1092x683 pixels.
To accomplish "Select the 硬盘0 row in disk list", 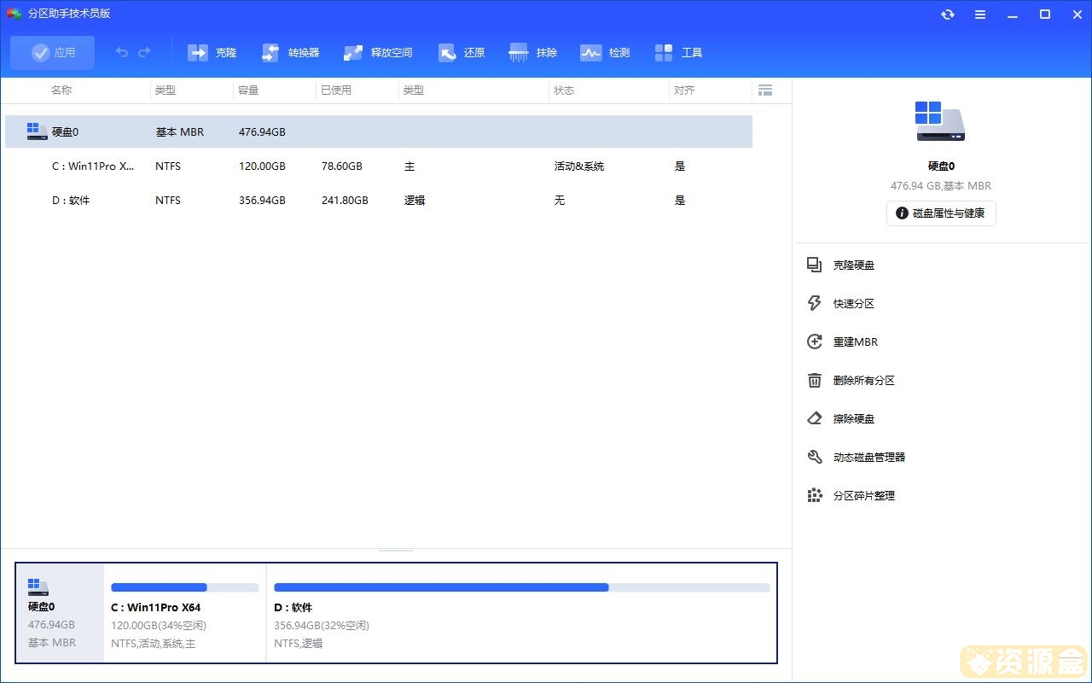I will [379, 131].
